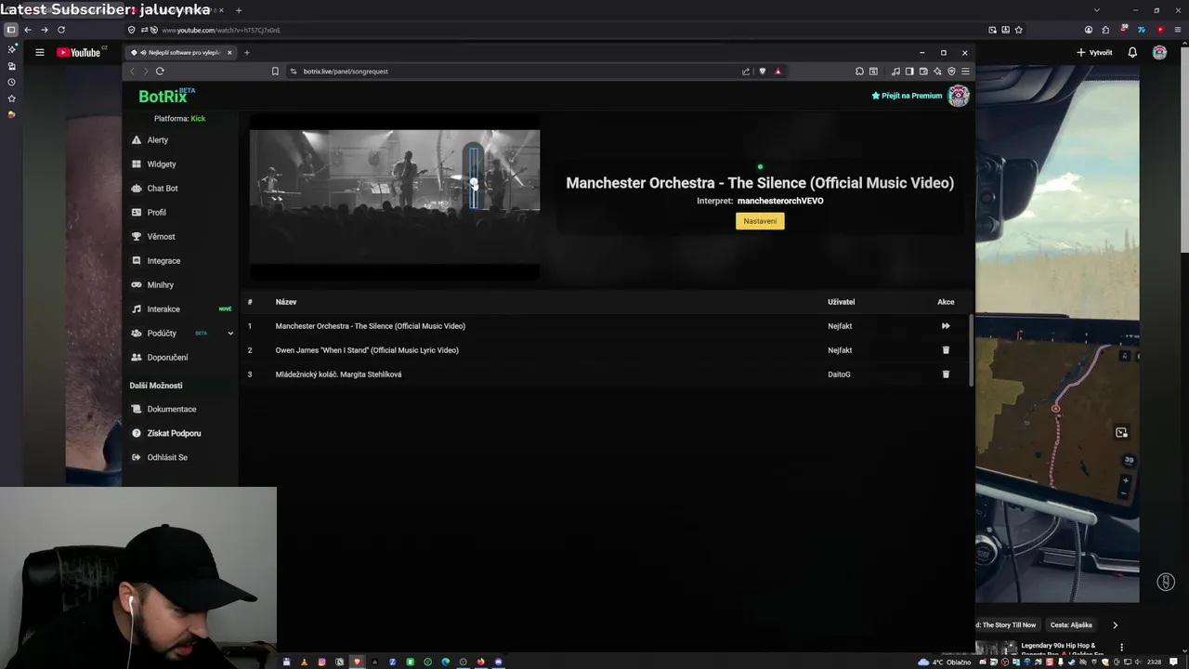This screenshot has width=1189, height=669.
Task: Go back in the BotRix browser window
Action: coord(132,72)
